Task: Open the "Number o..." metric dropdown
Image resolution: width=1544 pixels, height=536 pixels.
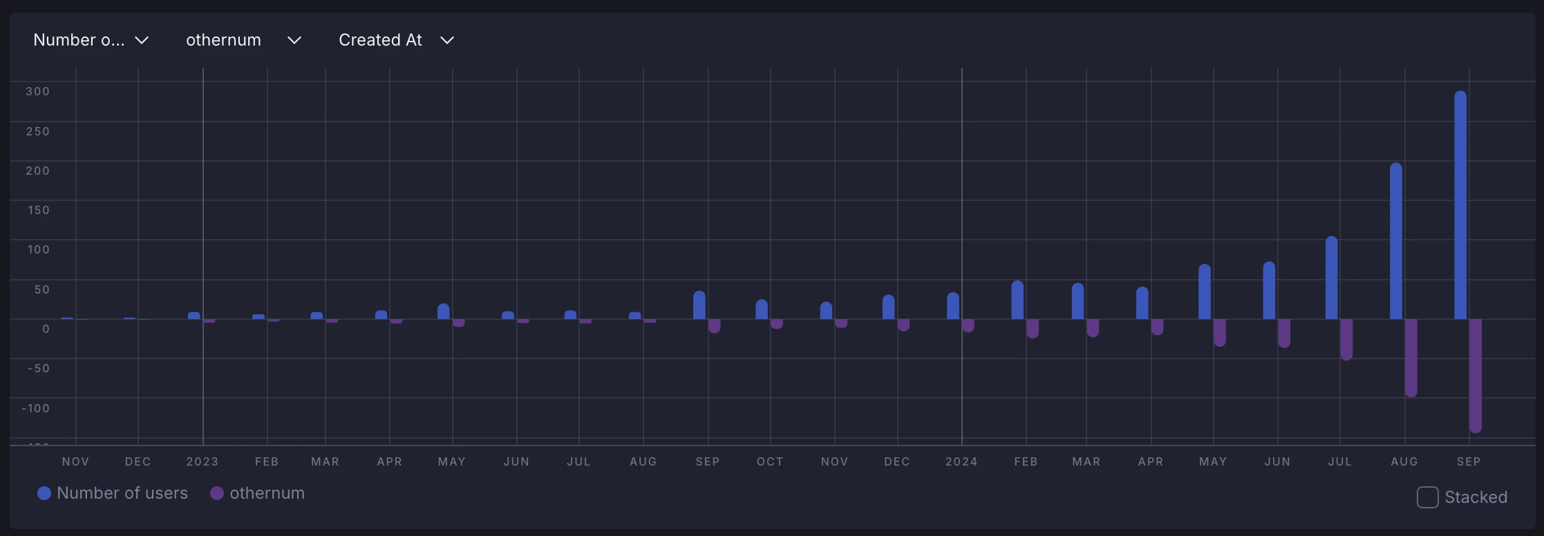Action: click(79, 41)
